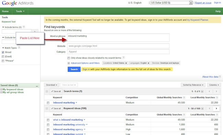Open help for Local Monthly Searches in Search terms
The image size is (223, 135).
click(217, 97)
